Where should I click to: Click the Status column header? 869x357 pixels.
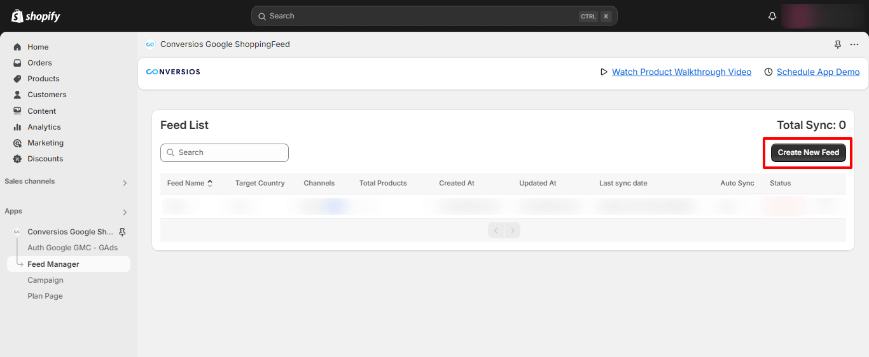coord(781,183)
